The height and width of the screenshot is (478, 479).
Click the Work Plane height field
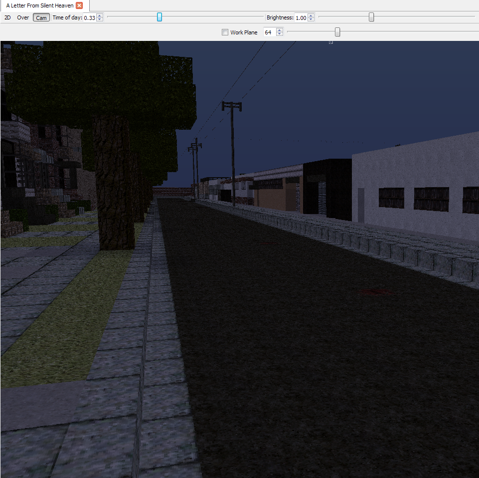tap(270, 32)
